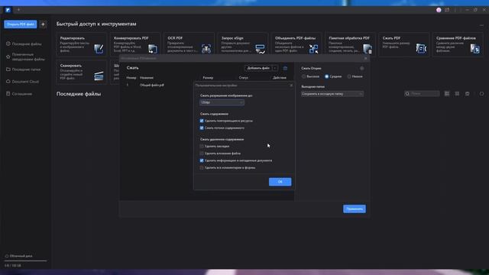Open the 'Конвертировать PDF' tool icon
489x275 pixels.
point(153,49)
